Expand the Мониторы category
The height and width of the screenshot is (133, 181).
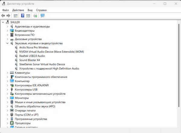(x=7, y=98)
